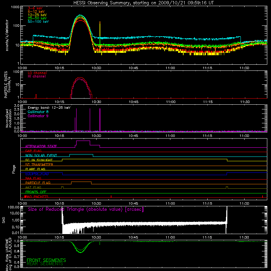Click the "PARTICLE RATES" axis label

point(6,85)
